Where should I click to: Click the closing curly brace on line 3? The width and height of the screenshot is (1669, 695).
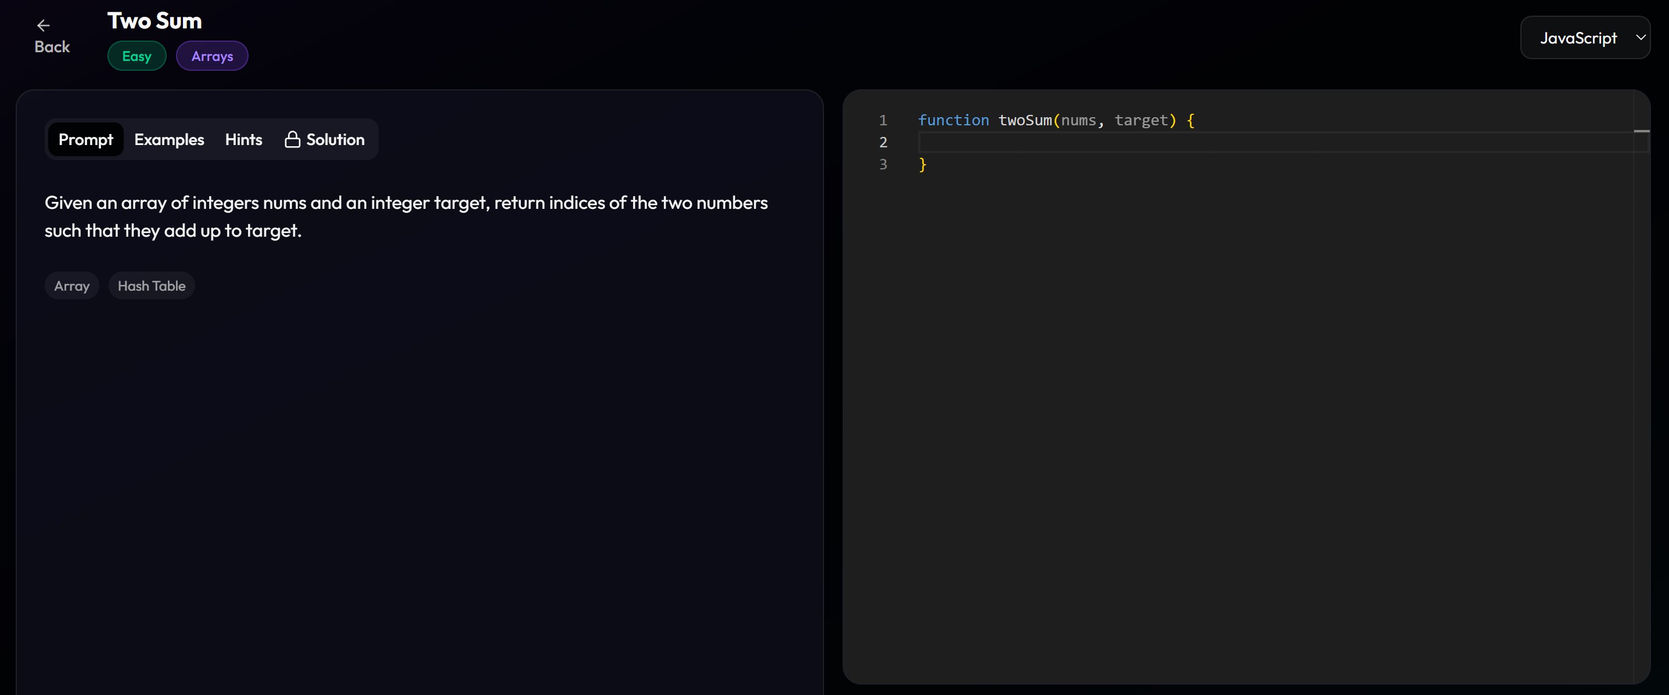coord(923,164)
